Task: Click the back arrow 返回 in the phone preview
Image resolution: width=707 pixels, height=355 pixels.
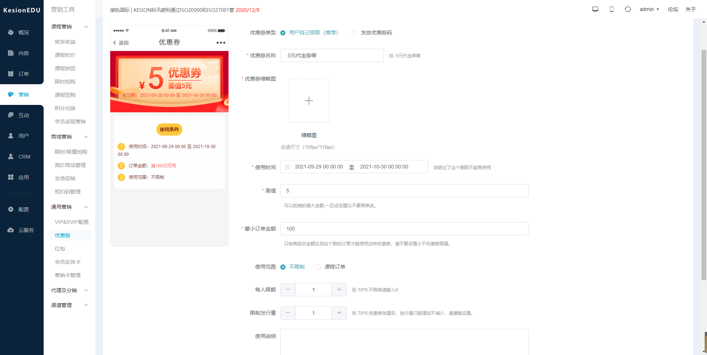Action: 121,43
